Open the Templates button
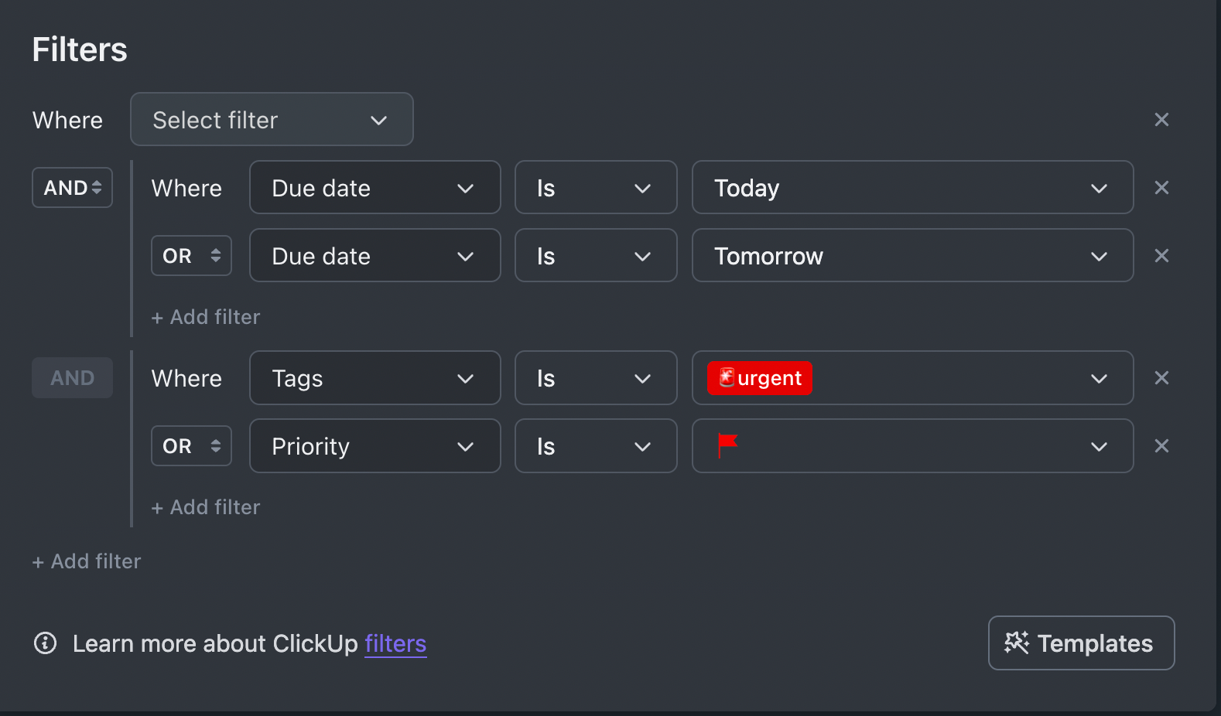The height and width of the screenshot is (716, 1221). pyautogui.click(x=1081, y=643)
